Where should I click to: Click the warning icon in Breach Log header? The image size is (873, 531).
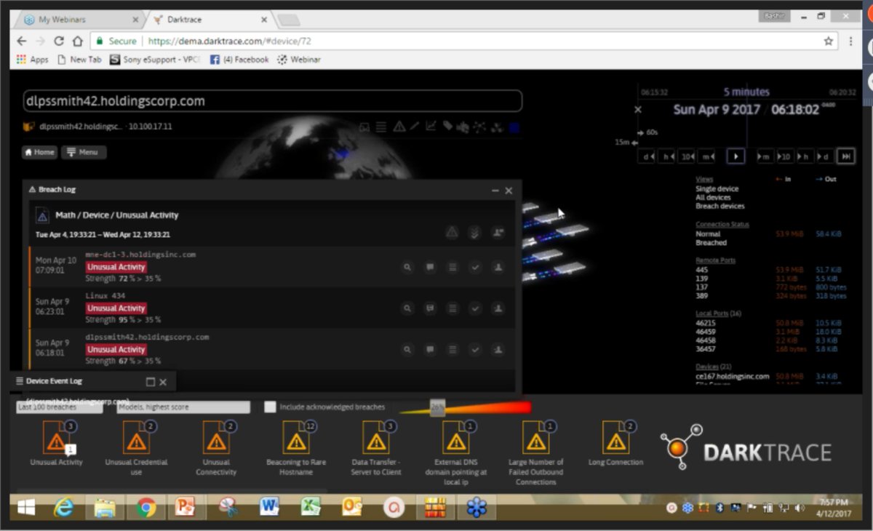[x=453, y=232]
